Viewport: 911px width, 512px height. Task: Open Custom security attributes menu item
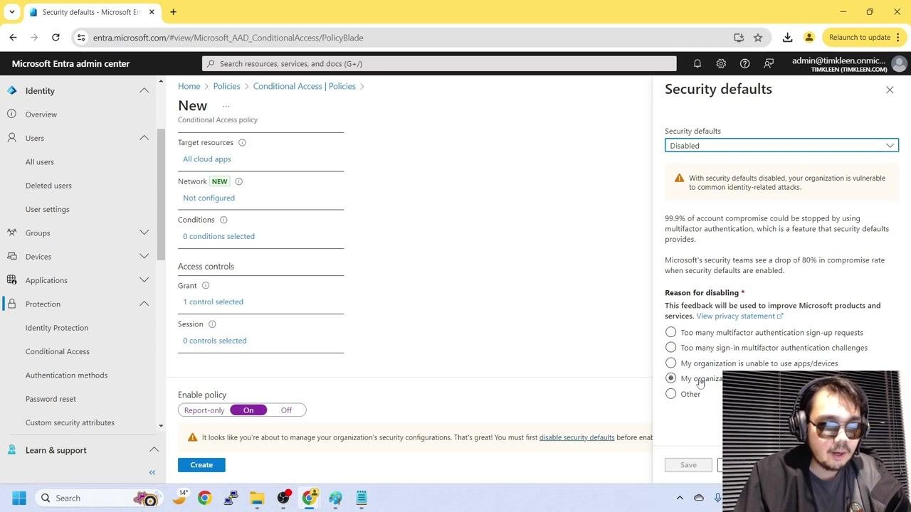[x=70, y=422]
